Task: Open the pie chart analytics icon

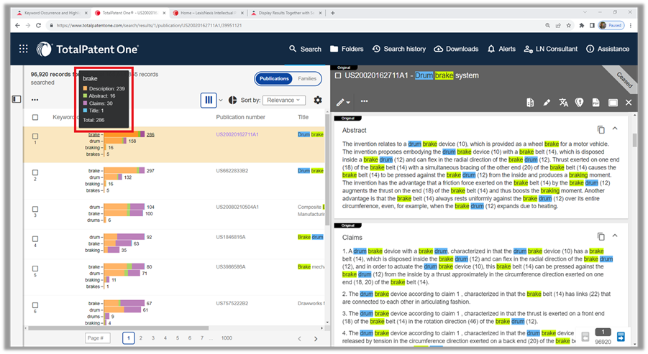Action: [x=233, y=100]
